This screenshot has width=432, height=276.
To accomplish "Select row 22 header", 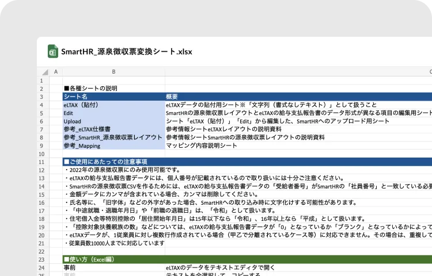I will point(41,251).
